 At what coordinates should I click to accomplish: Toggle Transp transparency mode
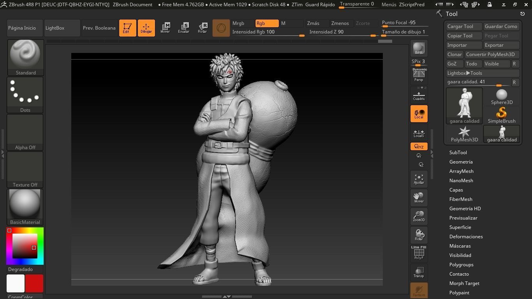[419, 272]
